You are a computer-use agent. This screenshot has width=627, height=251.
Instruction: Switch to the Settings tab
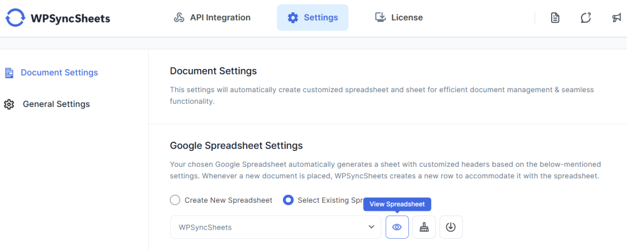click(x=313, y=18)
